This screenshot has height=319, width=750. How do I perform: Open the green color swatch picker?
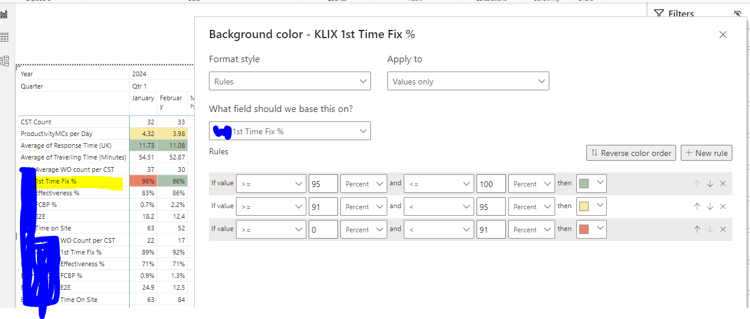tap(592, 184)
